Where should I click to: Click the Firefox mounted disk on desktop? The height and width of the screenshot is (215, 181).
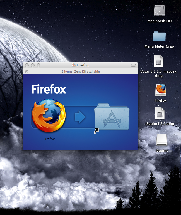click(x=161, y=90)
